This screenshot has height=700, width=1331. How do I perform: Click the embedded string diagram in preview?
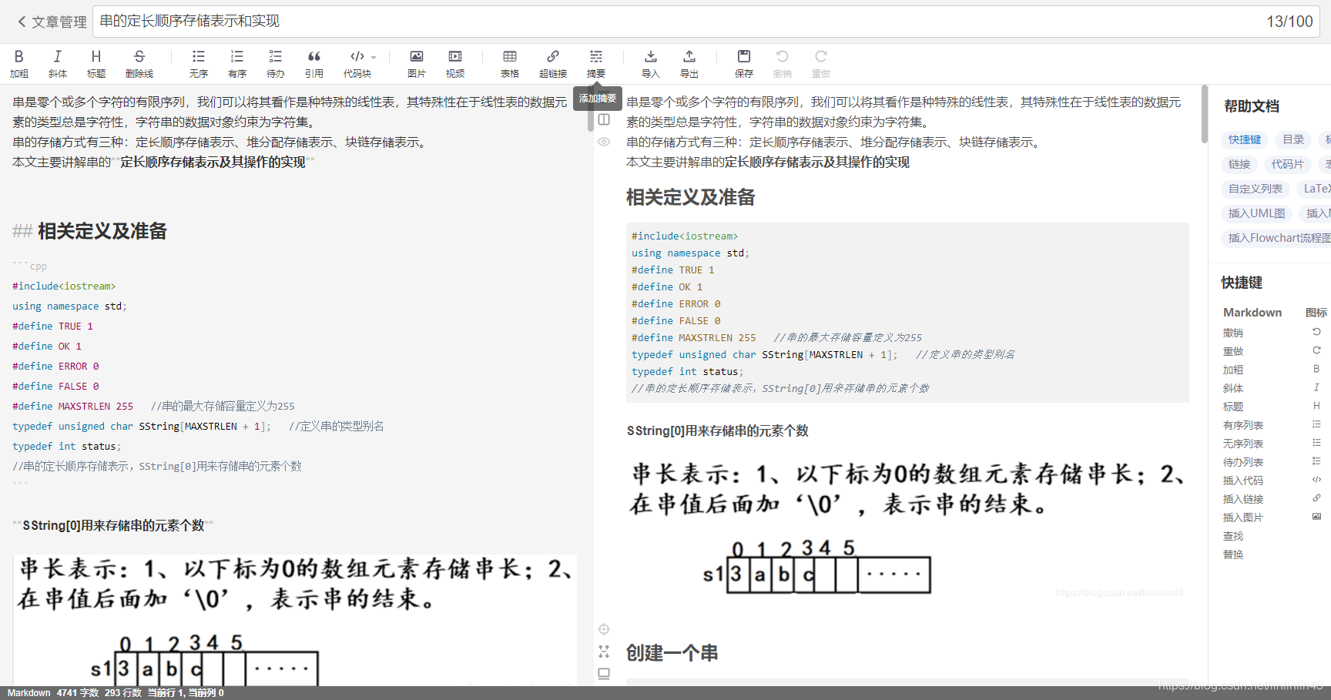coord(906,528)
